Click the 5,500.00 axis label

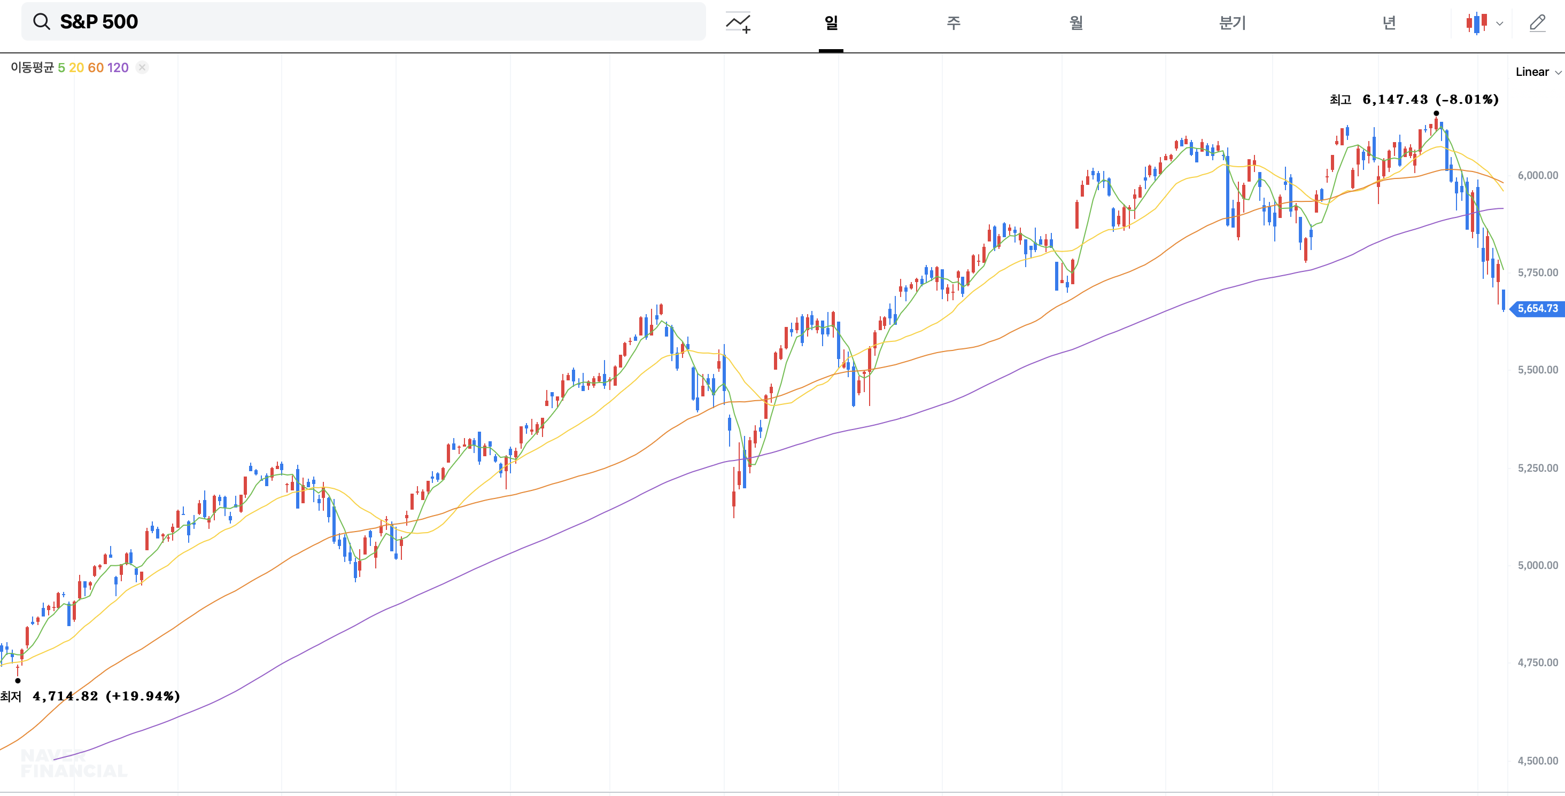pos(1538,370)
